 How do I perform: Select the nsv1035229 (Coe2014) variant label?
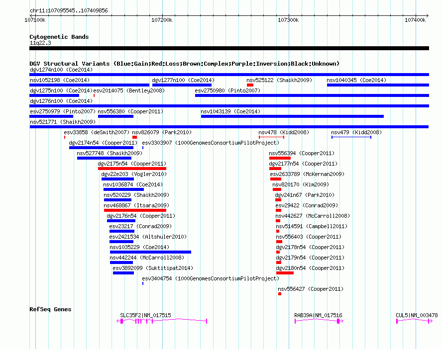coord(139,247)
